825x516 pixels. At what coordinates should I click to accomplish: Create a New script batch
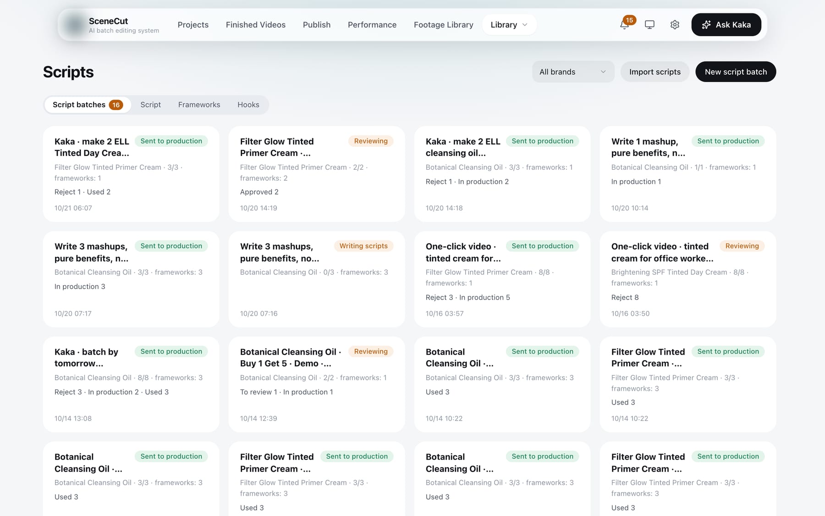pyautogui.click(x=736, y=72)
